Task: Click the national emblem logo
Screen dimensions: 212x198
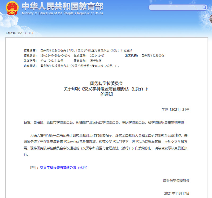Action: (x=12, y=8)
